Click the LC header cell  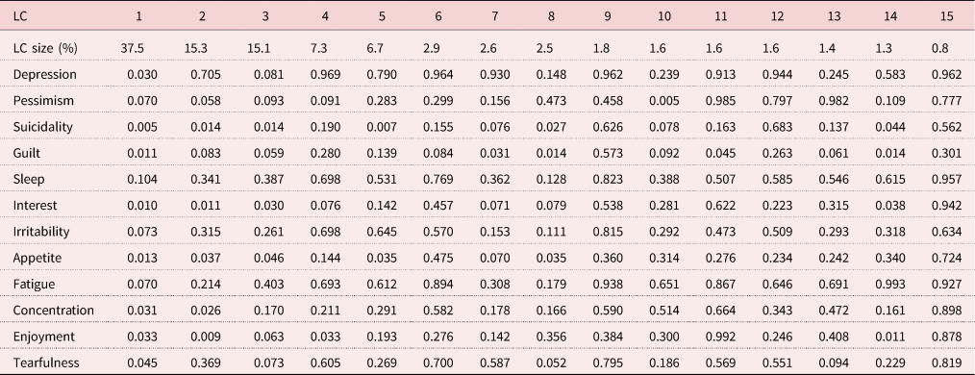20,16
